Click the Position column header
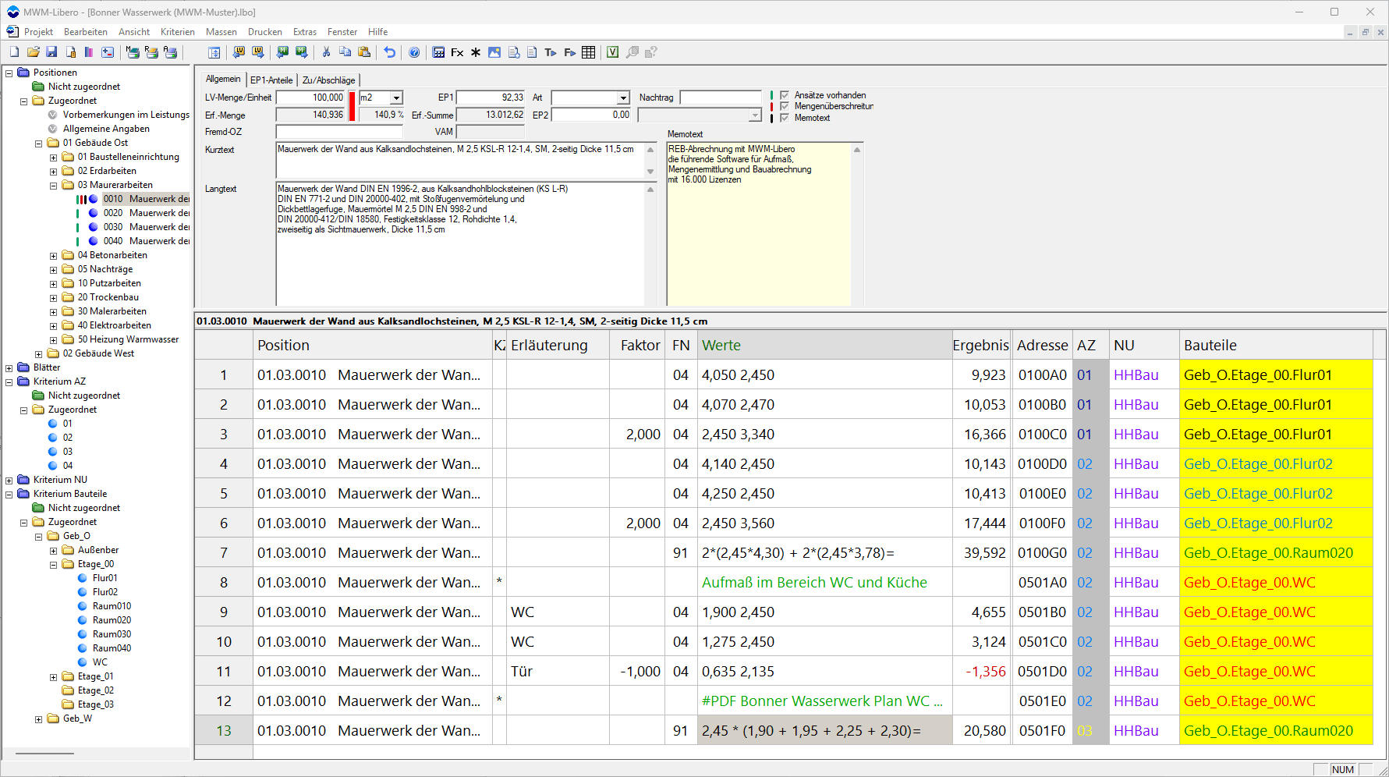Screen dimensions: 1389x777 click(373, 345)
